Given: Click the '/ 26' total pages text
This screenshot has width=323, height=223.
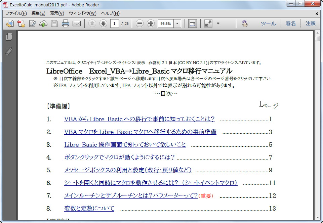Looking at the screenshot, I should click(125, 24).
